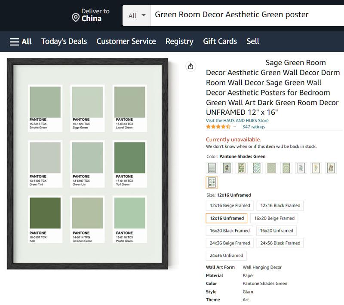Select the wavy checkered poster variant
The image size is (344, 305).
pyautogui.click(x=256, y=168)
